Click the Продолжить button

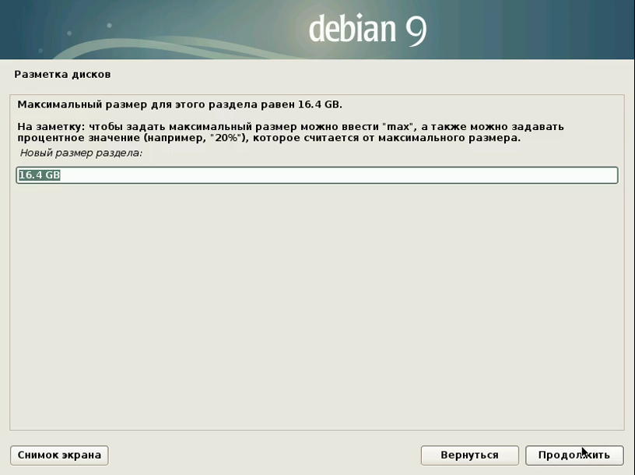click(574, 455)
